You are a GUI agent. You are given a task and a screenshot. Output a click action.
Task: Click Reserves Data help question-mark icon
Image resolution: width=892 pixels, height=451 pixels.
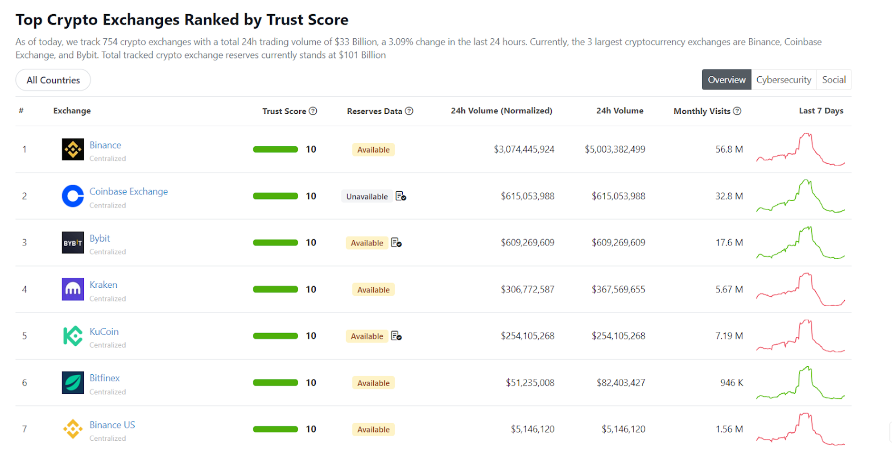[x=409, y=111]
